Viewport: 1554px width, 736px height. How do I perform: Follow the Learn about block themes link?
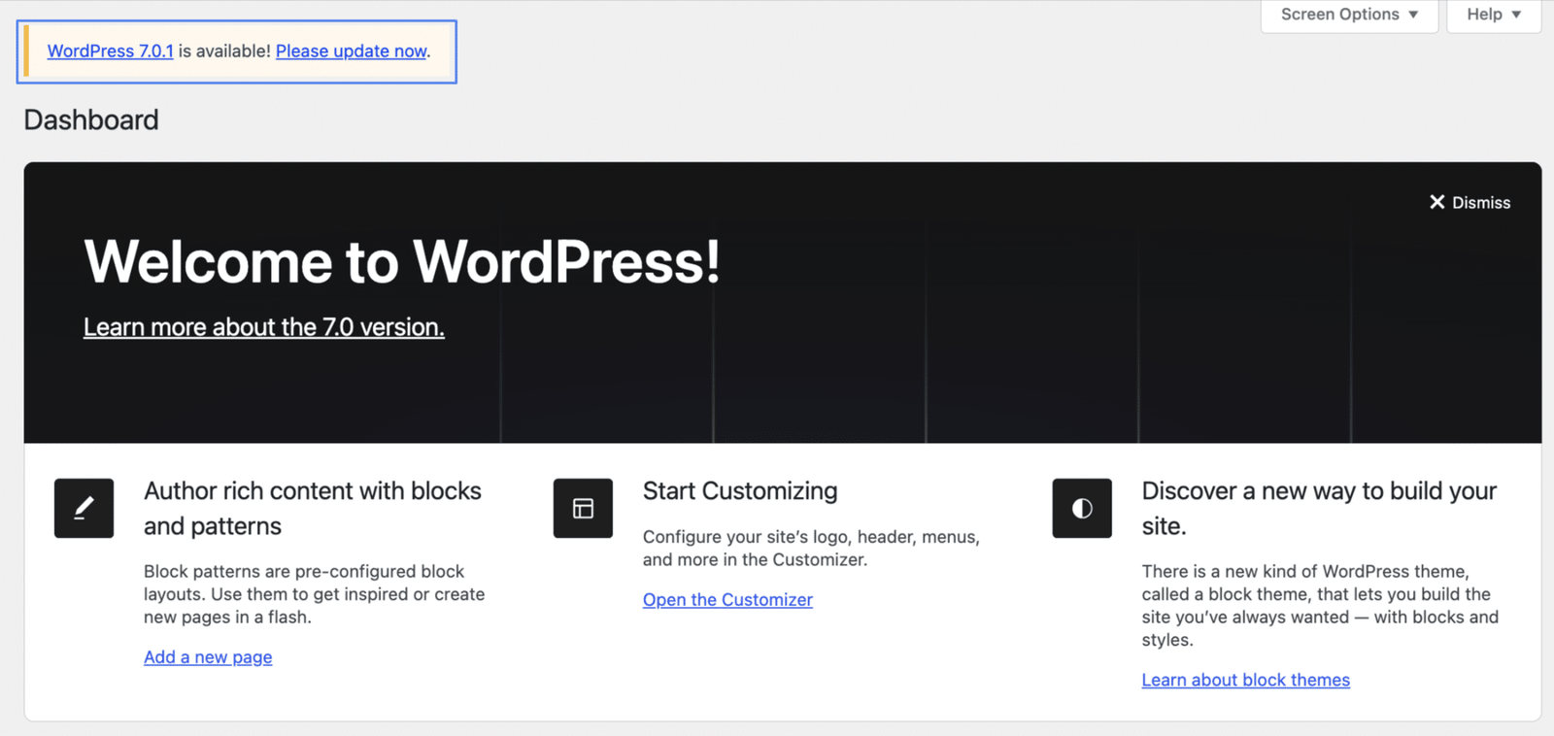click(1246, 680)
